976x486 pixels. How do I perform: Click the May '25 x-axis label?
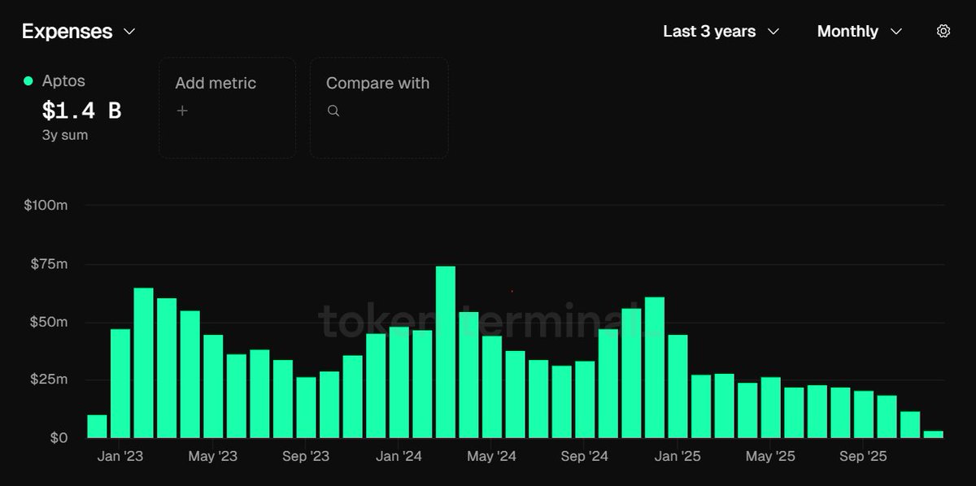click(770, 457)
